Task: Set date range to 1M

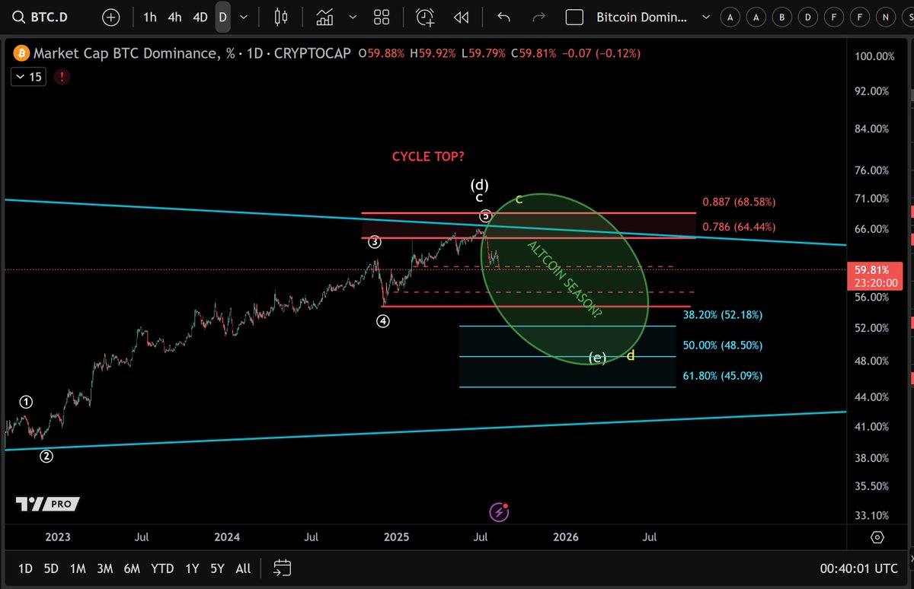Action: pos(78,568)
